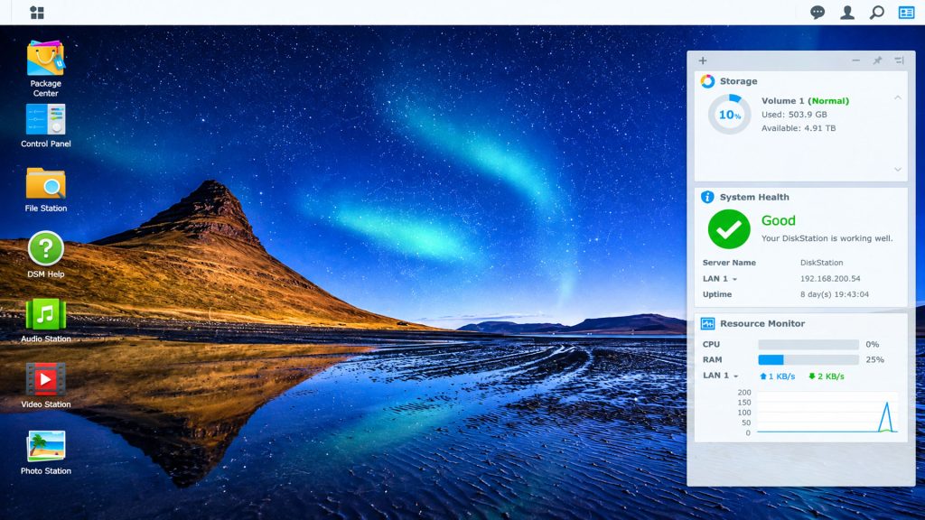Screen dimensions: 925x520
Task: Click the 10% storage usage donut
Action: point(729,115)
